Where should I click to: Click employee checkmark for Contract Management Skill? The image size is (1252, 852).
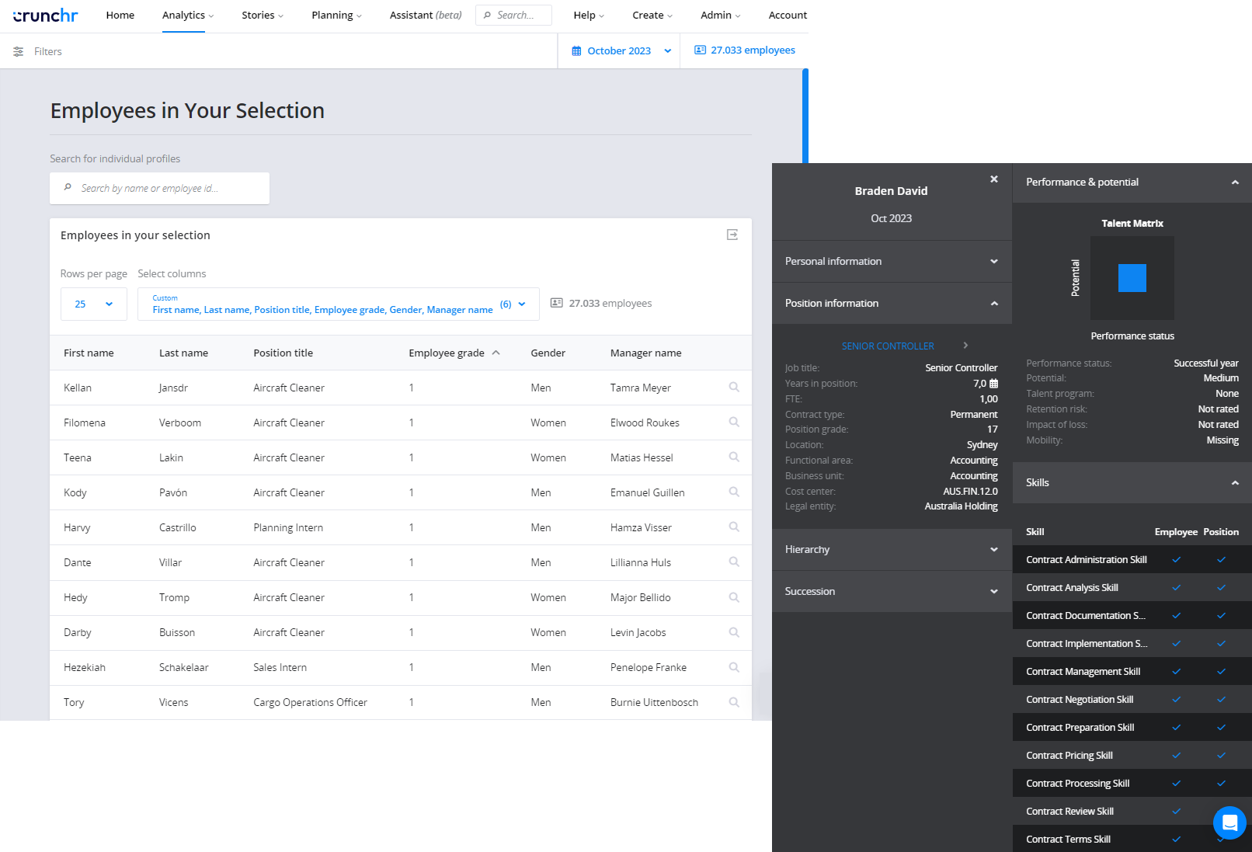click(x=1176, y=672)
